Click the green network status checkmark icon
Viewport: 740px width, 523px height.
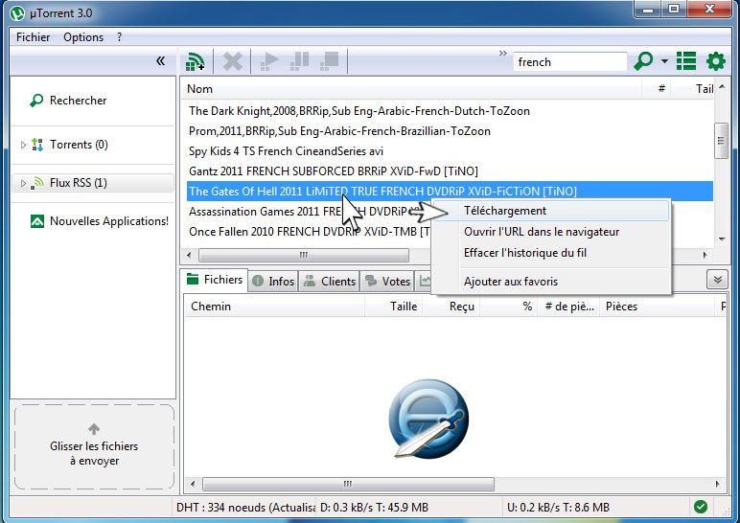[701, 507]
